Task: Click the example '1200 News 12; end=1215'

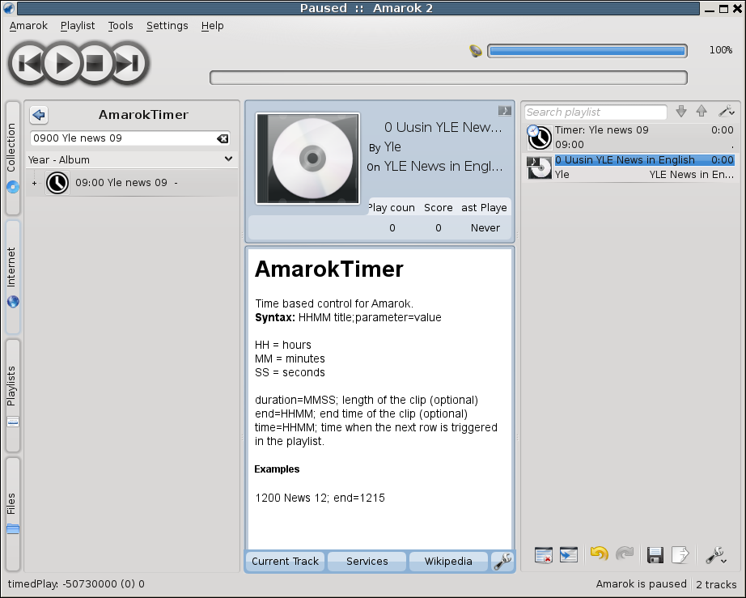Action: tap(320, 498)
